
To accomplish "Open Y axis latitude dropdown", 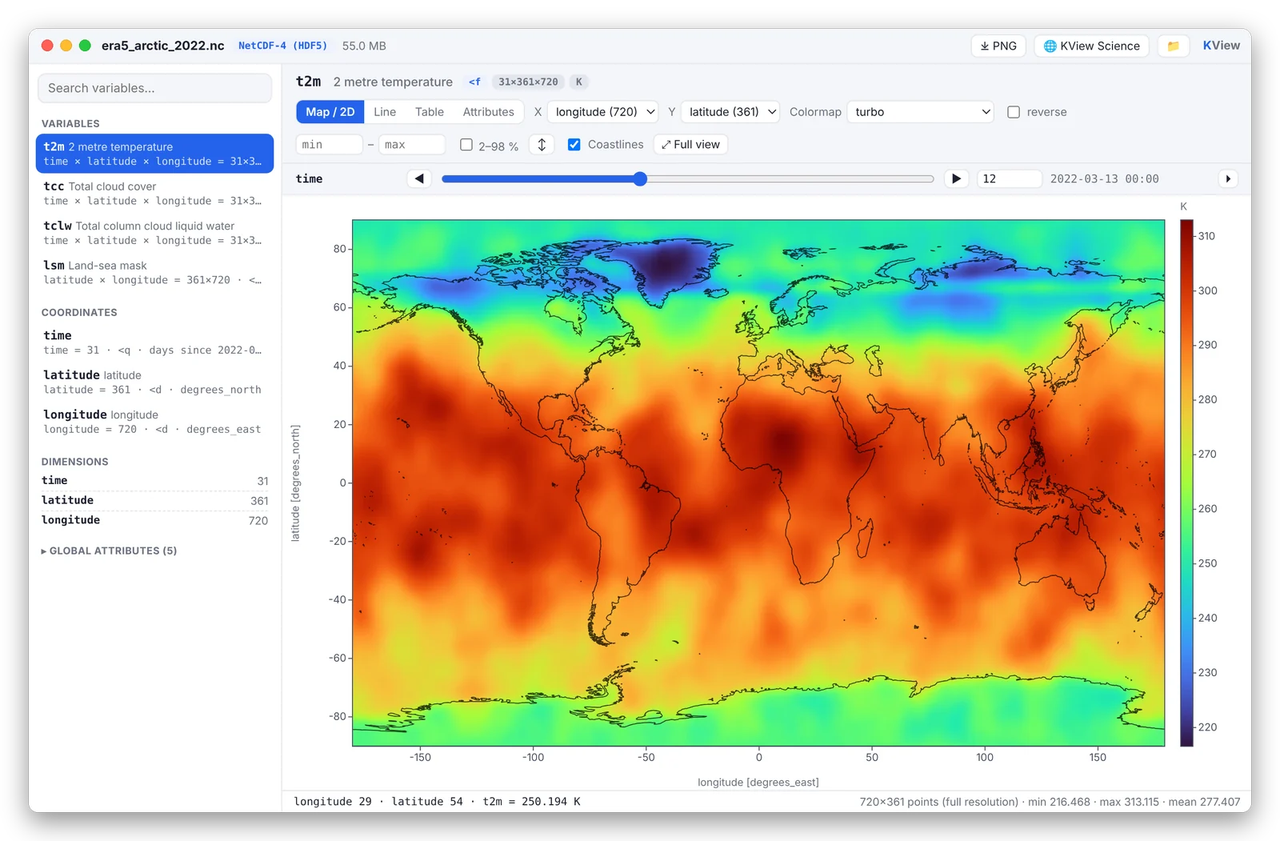I will (731, 112).
